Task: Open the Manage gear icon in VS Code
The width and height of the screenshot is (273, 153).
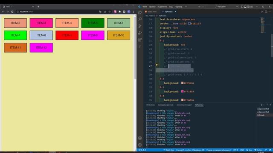Action: 140,144
